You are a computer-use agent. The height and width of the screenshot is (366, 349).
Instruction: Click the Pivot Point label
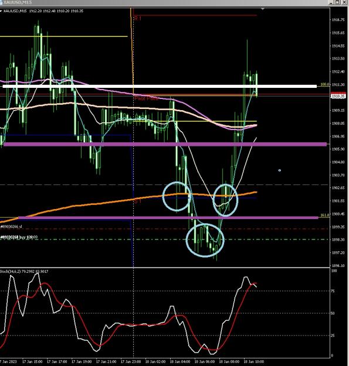click(x=146, y=98)
